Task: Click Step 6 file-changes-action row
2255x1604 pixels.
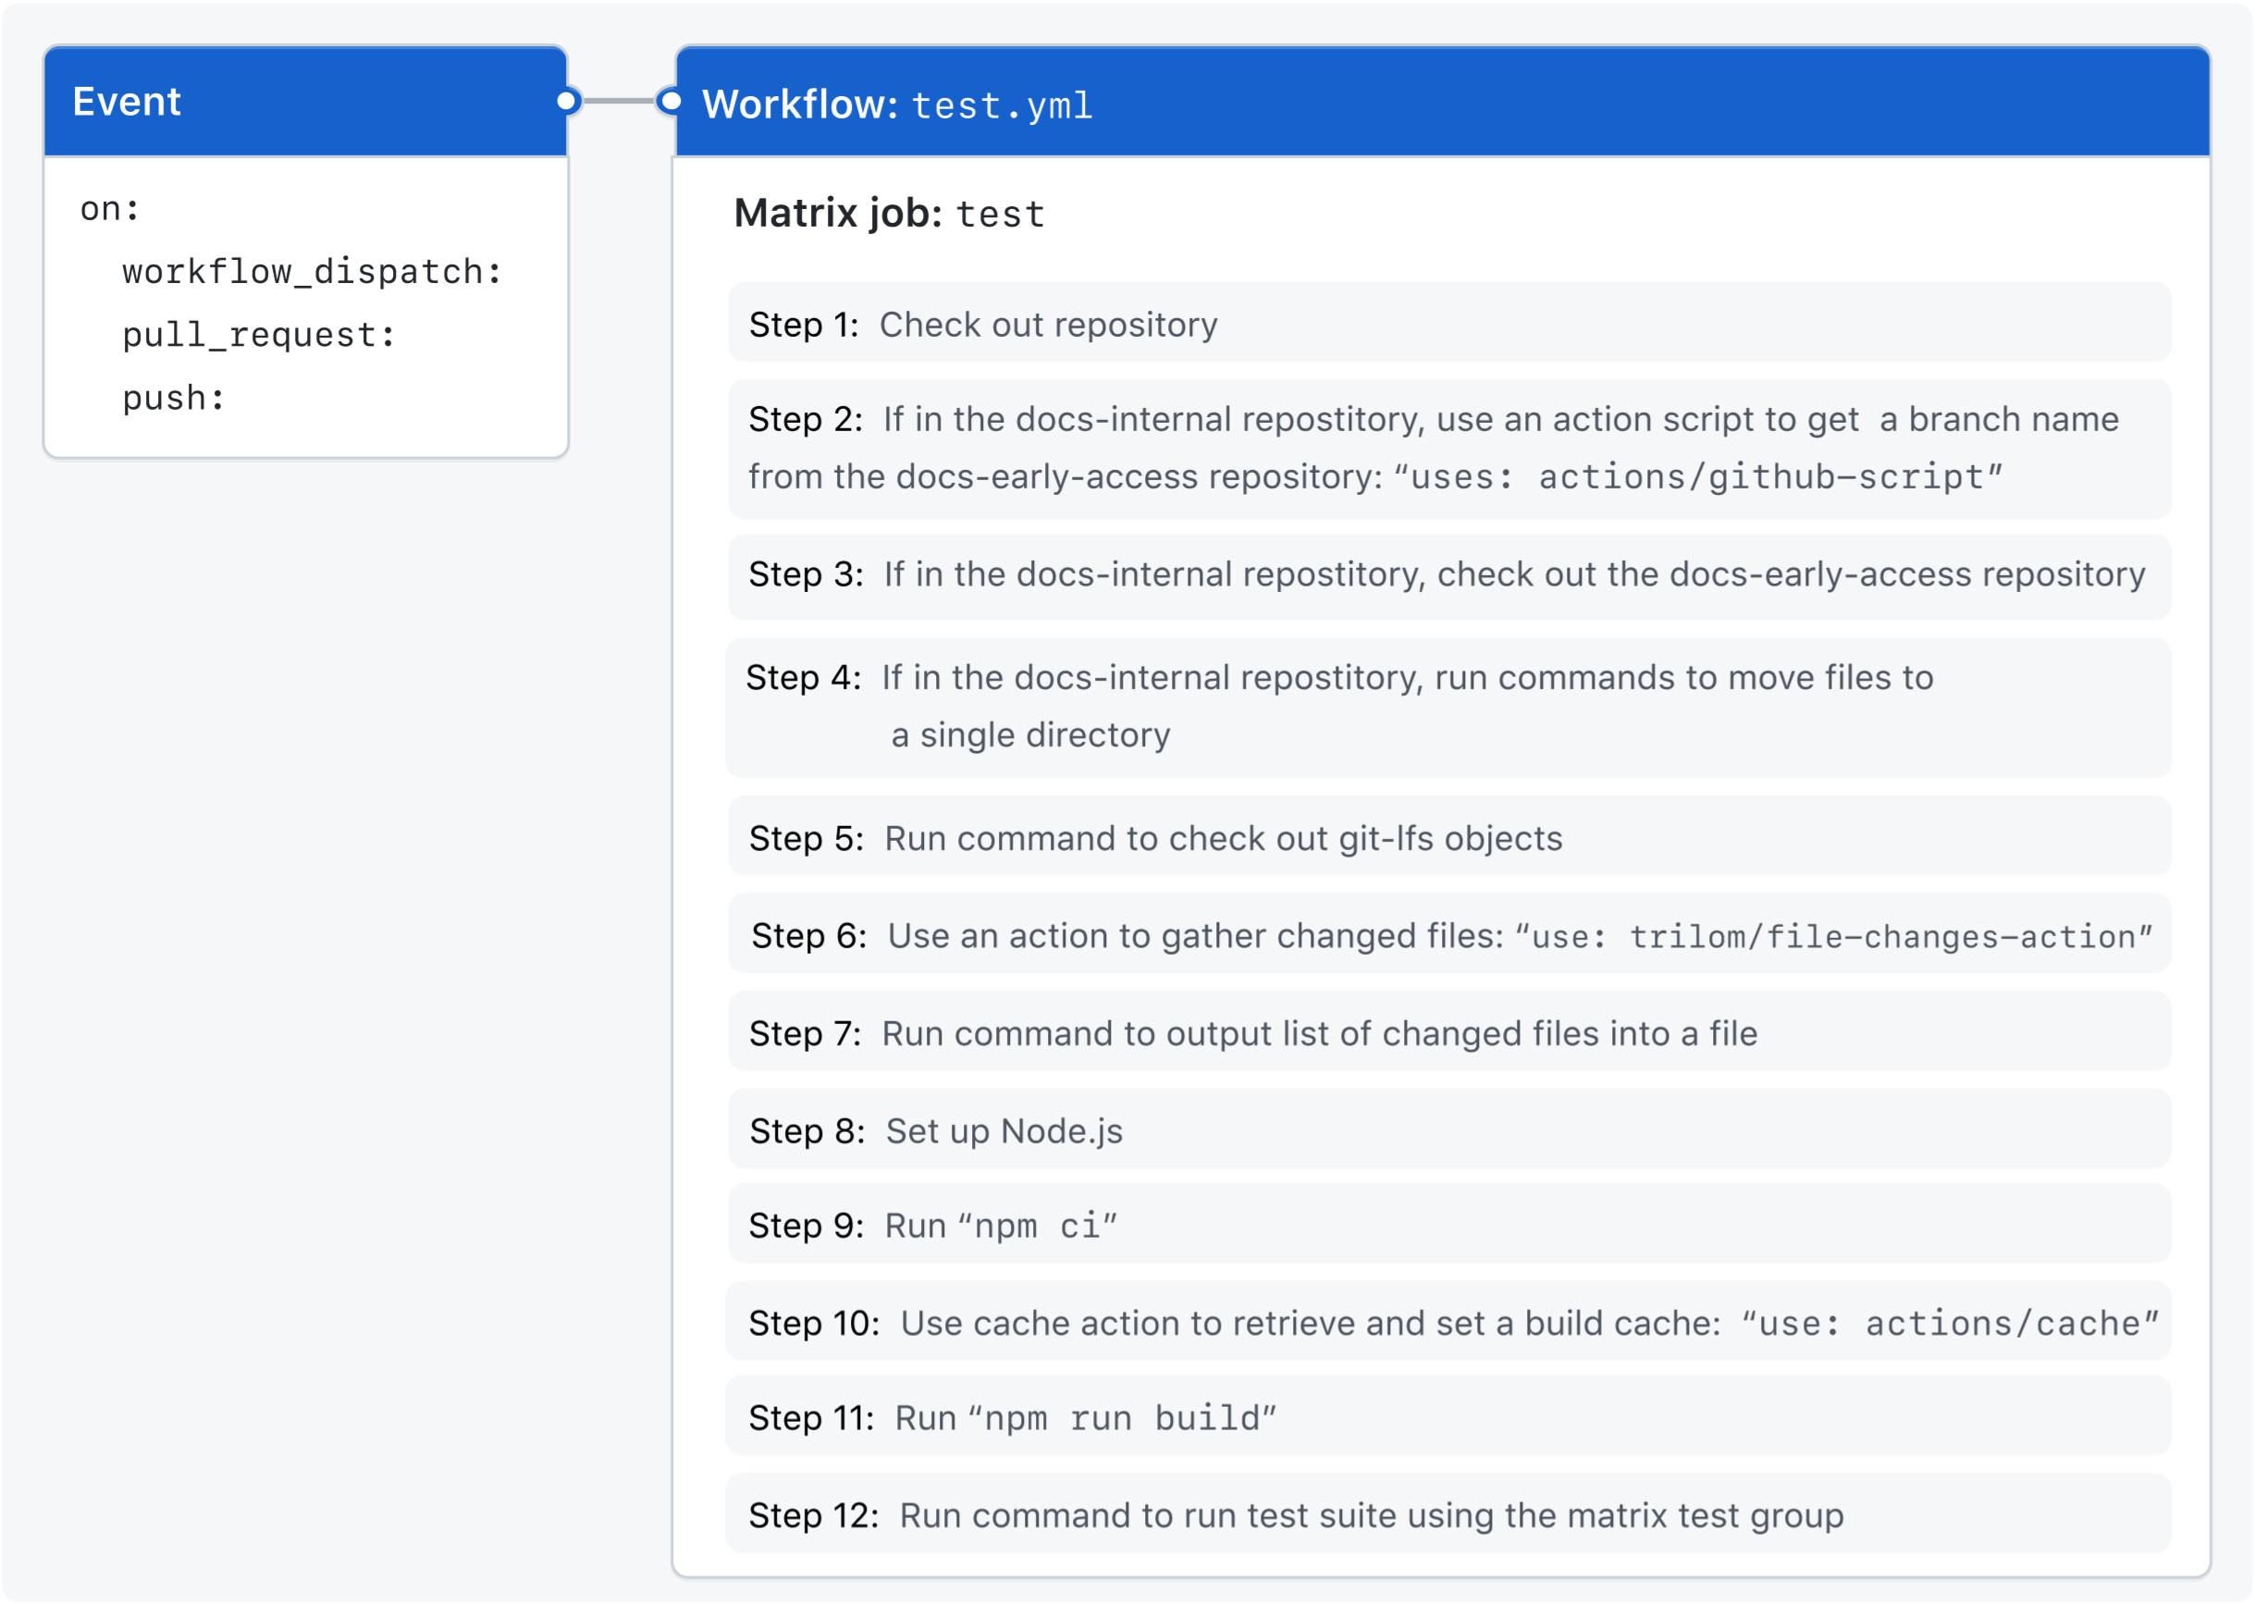Action: [x=1448, y=934]
